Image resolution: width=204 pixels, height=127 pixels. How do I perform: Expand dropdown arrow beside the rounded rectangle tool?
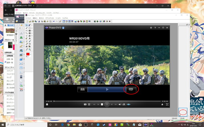click(32, 34)
